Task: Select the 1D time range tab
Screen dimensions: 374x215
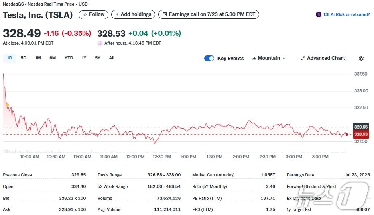Action: point(10,58)
